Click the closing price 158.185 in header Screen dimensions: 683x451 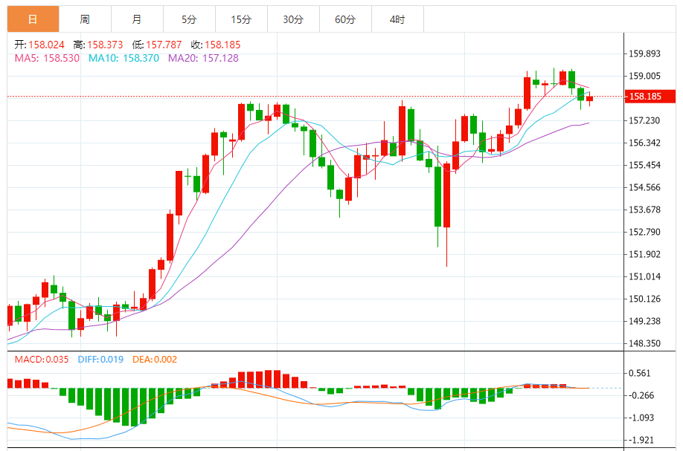click(222, 45)
